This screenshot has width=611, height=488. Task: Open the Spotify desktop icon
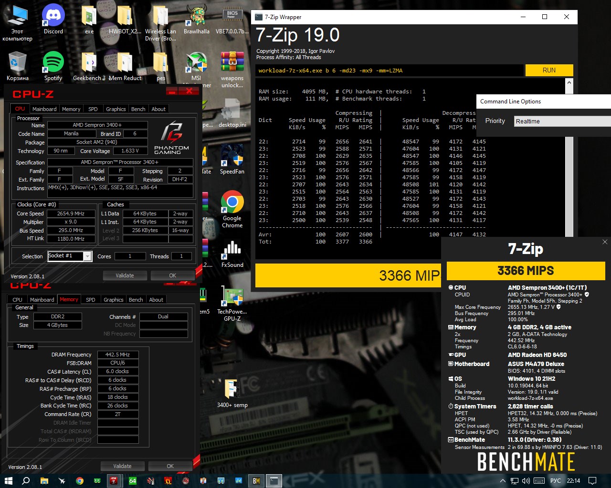[53, 66]
